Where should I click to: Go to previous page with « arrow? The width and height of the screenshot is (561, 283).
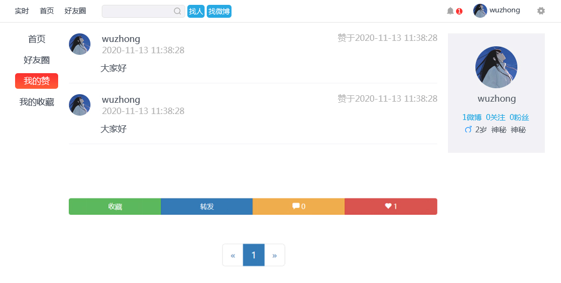233,255
